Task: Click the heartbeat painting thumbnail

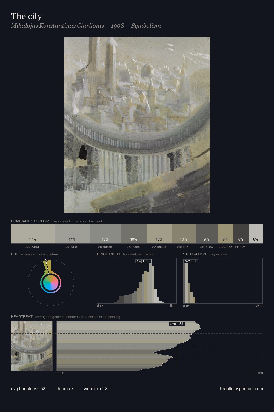Action: coord(32,346)
